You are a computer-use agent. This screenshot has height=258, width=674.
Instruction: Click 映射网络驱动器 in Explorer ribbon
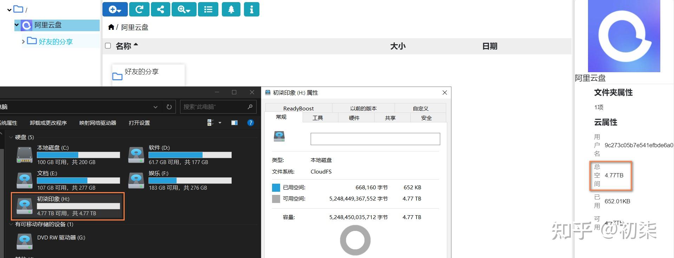(98, 123)
